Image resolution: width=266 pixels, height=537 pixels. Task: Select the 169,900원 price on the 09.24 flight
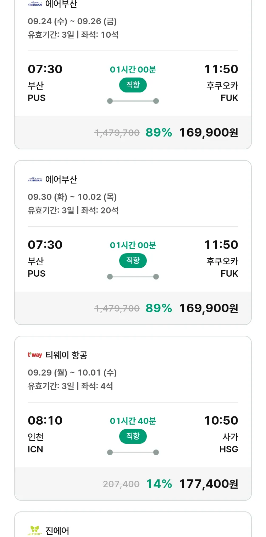point(209,132)
